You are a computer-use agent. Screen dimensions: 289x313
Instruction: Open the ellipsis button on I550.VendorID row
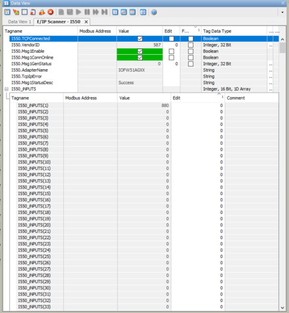(x=271, y=46)
